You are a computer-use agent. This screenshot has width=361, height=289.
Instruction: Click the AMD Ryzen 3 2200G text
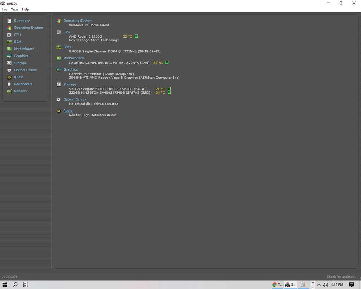[86, 36]
